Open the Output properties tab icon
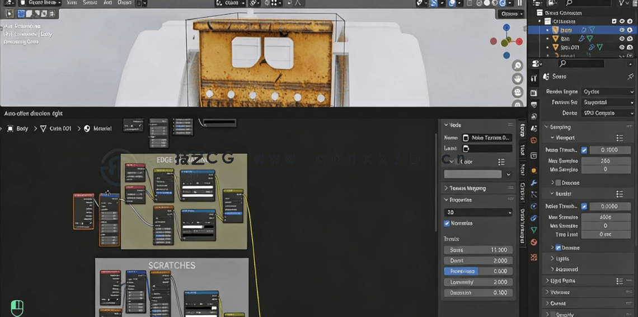638x317 pixels. [x=534, y=105]
